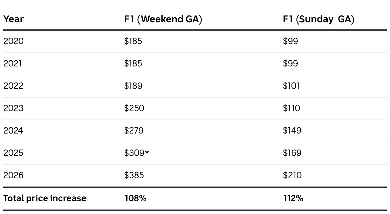Select the $210 Sunday price cell

[292, 175]
